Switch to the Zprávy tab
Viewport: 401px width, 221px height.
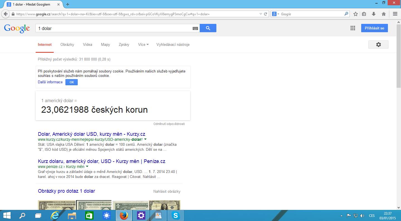click(124, 44)
